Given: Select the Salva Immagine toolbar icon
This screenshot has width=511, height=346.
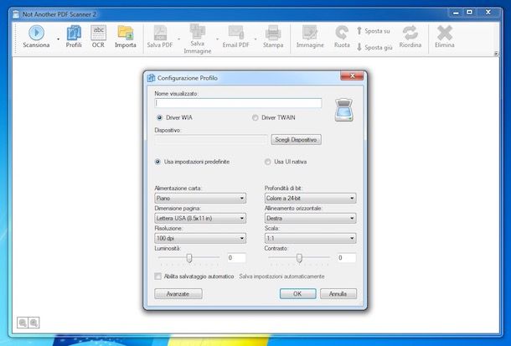Looking at the screenshot, I should coord(198,39).
